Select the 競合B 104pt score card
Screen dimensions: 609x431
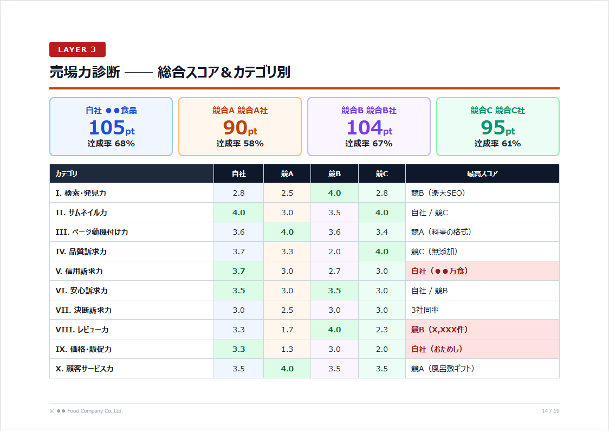[368, 126]
